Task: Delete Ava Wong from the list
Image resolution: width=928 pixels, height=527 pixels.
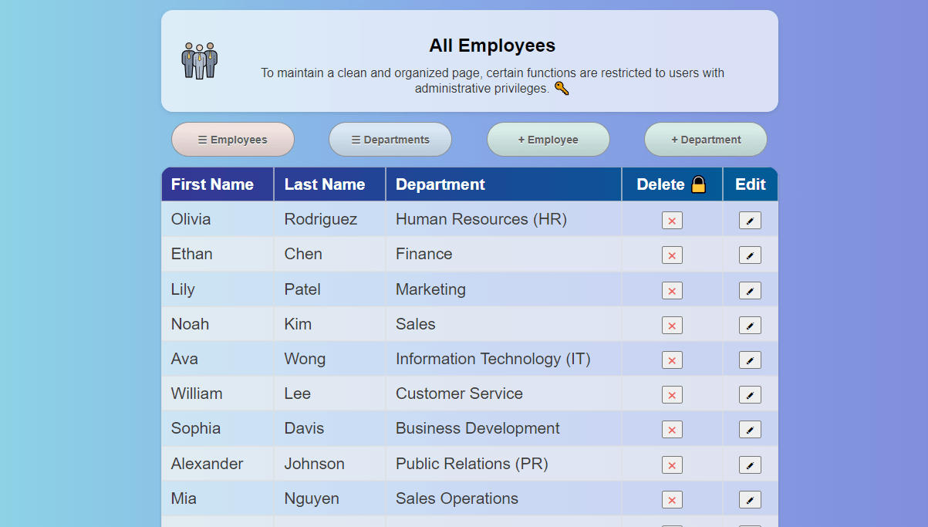Action: 672,360
